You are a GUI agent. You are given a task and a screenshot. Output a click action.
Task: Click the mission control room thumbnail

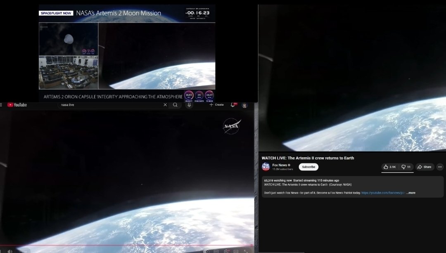[69, 73]
